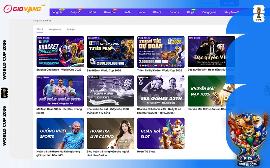Open Khai Xuân Đại Cát banner
270x168 pixels.
111,91
